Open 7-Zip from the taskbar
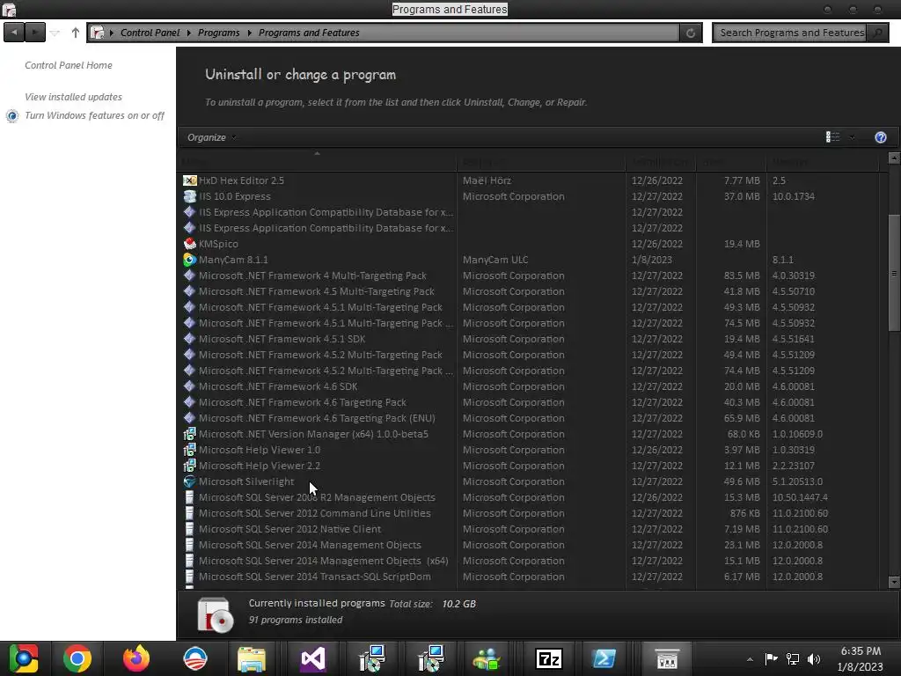901x676 pixels. (x=549, y=658)
